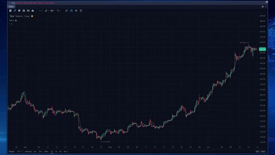Select the W weekly interval
The height and width of the screenshot is (155, 275).
click(x=60, y=152)
